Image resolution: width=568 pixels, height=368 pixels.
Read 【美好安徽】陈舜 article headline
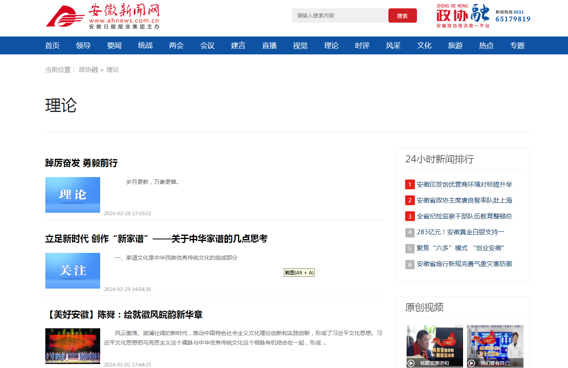pos(124,315)
